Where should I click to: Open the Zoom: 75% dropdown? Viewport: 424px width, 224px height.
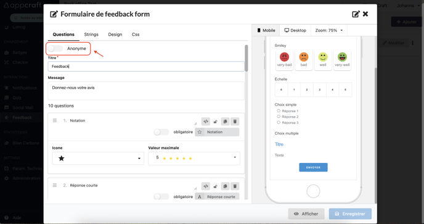tap(329, 30)
